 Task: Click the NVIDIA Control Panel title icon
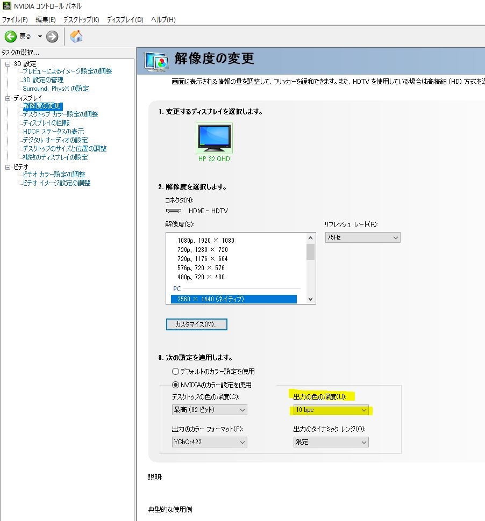(6, 6)
